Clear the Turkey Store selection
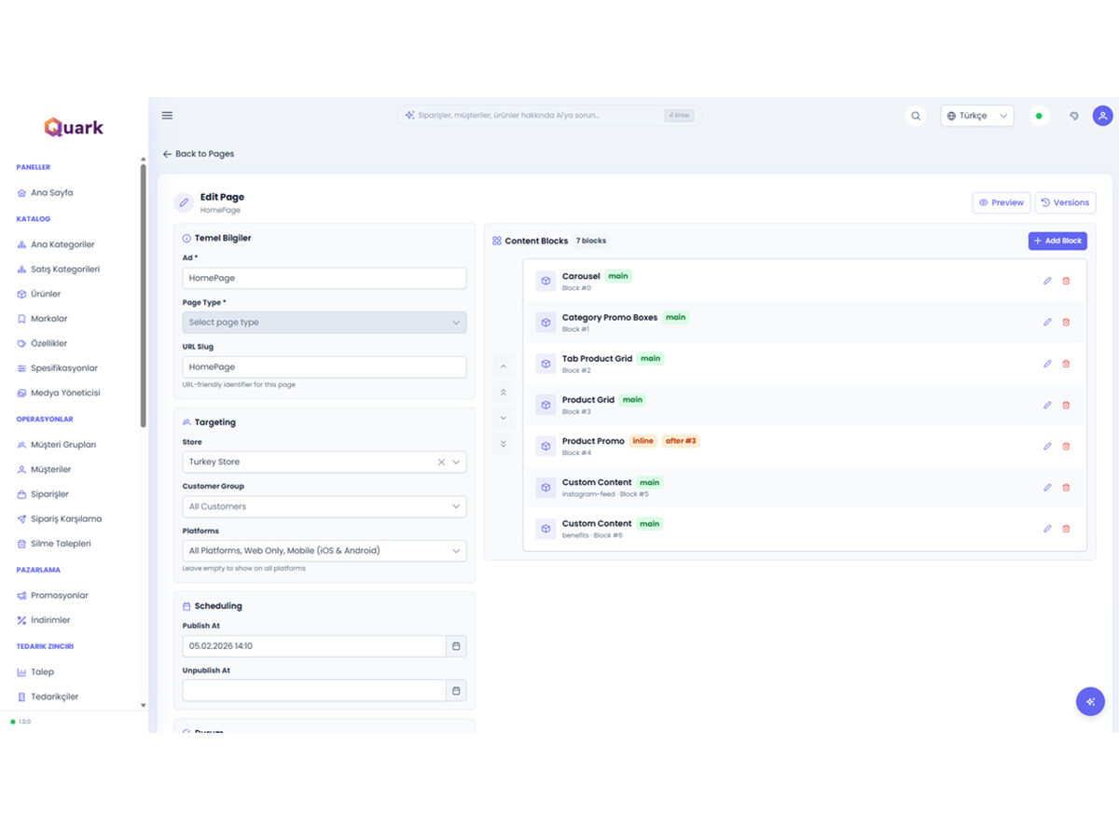 click(x=441, y=463)
